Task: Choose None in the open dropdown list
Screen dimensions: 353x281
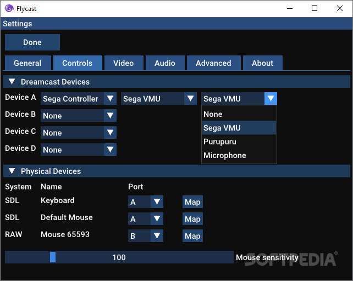Action: tap(239, 114)
